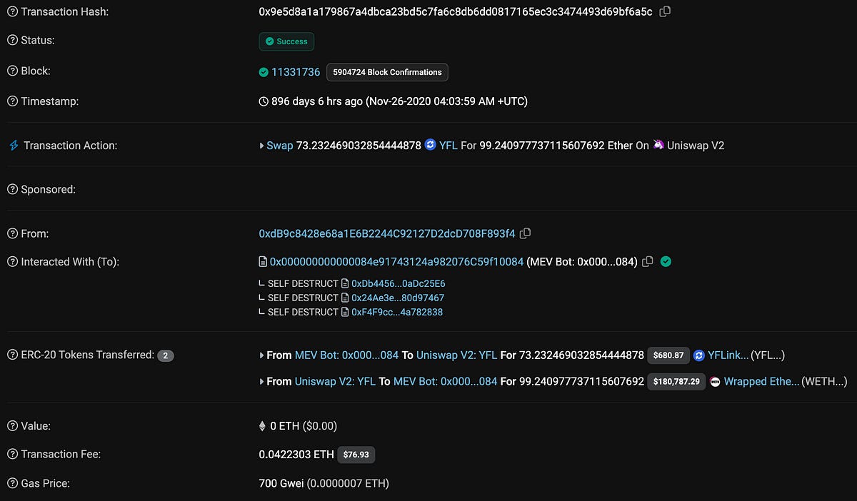Click the 99.240977737115607692 Ether amount
The image size is (857, 501).
[x=556, y=145]
